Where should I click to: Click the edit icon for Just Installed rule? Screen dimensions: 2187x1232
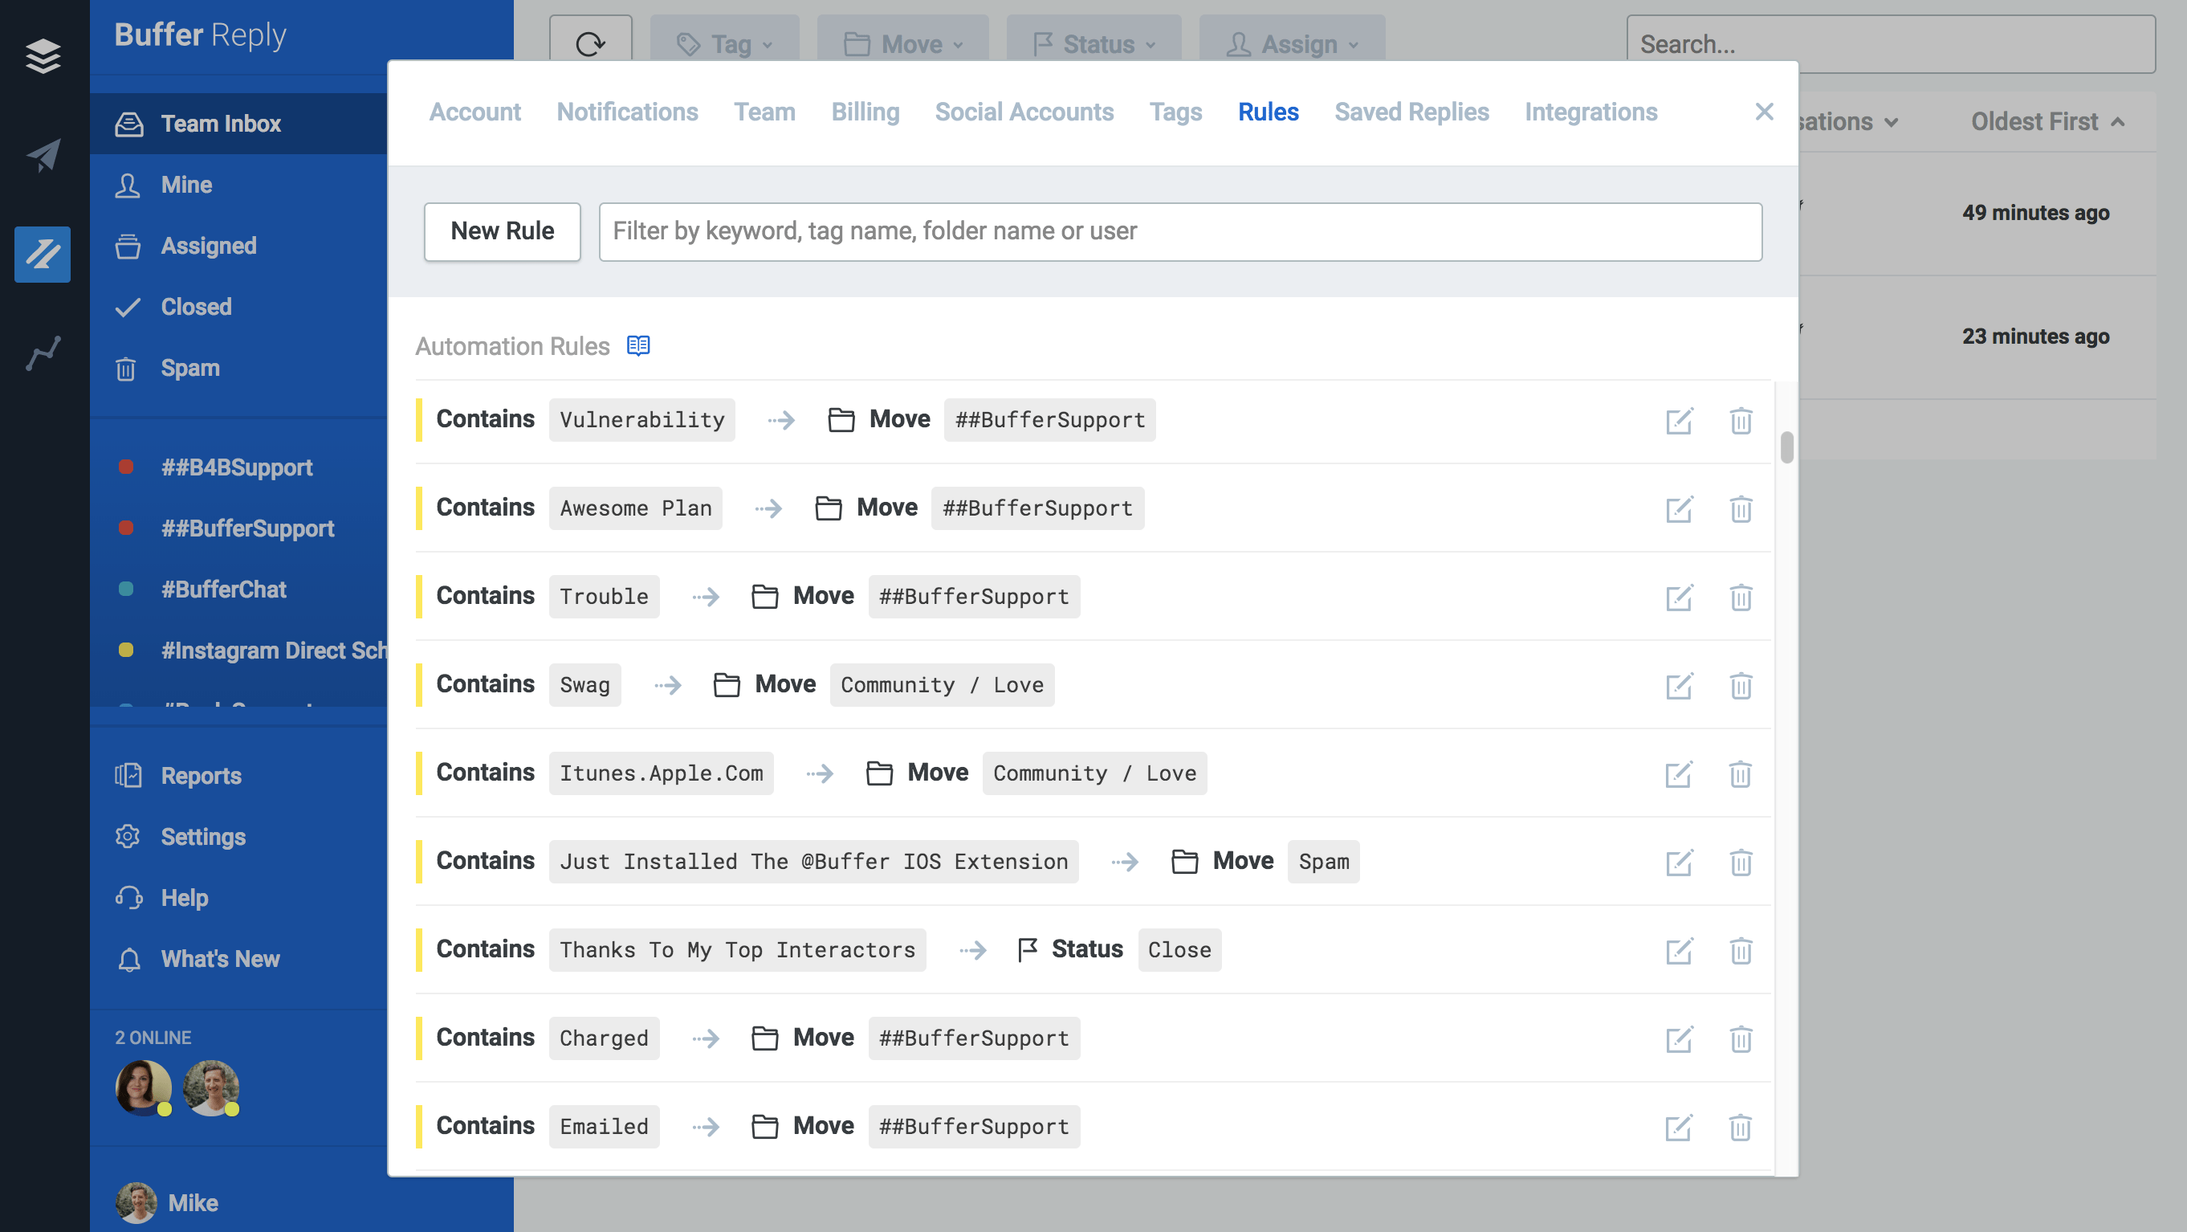(1680, 861)
